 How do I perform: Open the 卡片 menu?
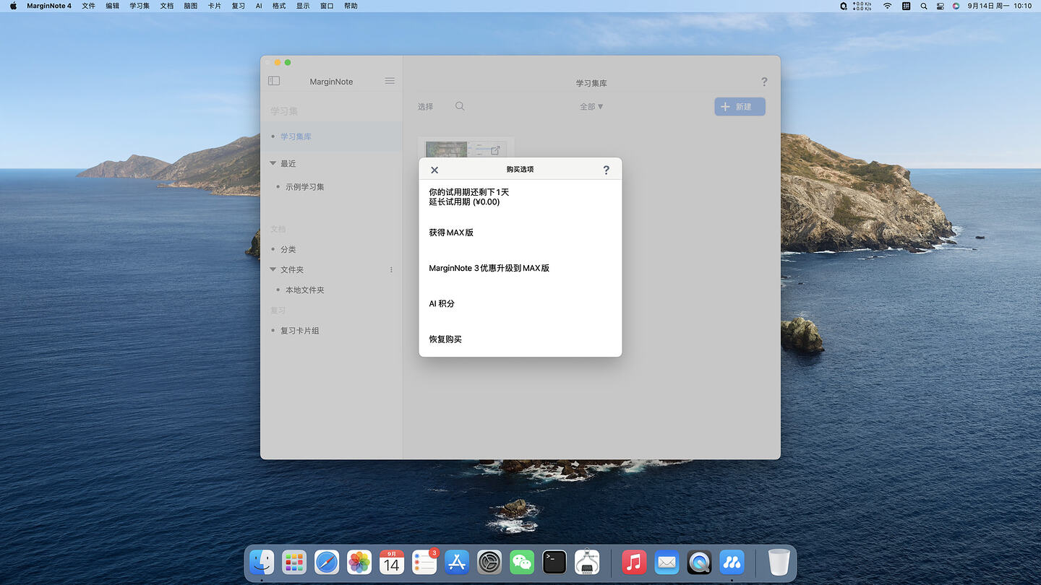[x=215, y=6]
